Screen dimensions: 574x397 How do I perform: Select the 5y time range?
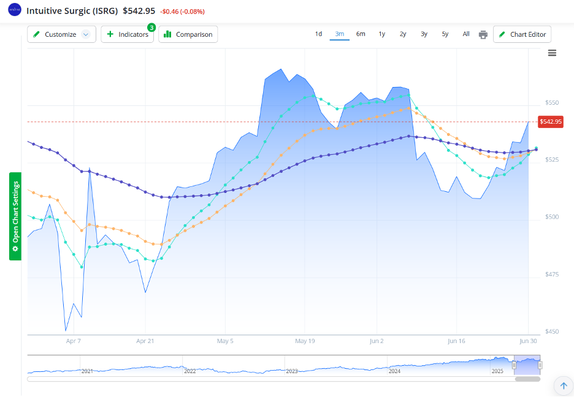[445, 34]
